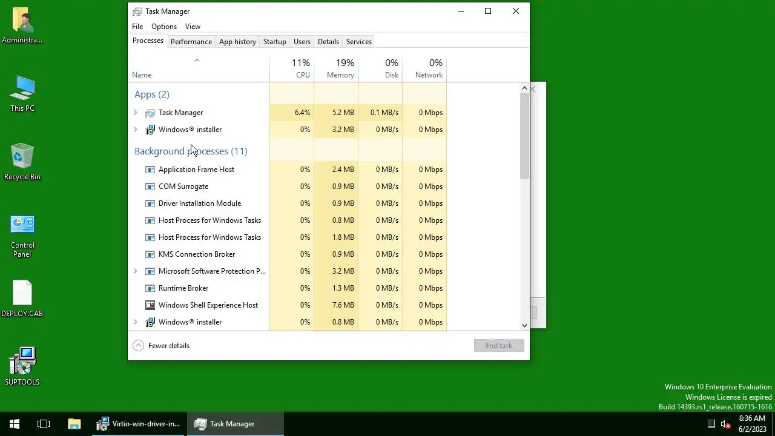Screen dimensions: 775x436
Task: Click the scrollbar down arrow in process list
Action: [x=524, y=325]
